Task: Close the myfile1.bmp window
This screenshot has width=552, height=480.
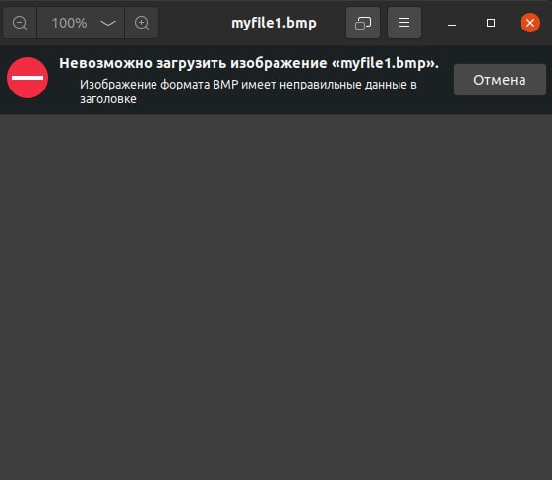Action: pos(530,23)
